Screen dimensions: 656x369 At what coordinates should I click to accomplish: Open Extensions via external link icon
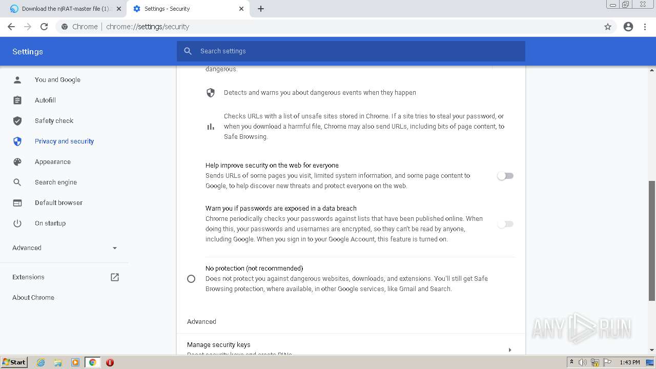click(115, 277)
